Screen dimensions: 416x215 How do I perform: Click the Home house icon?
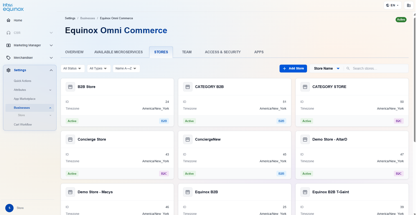pyautogui.click(x=9, y=20)
